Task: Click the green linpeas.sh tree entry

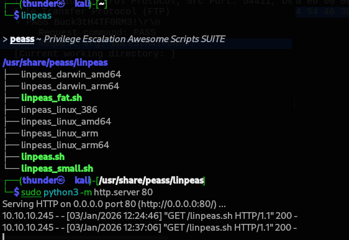Action: [x=43, y=157]
